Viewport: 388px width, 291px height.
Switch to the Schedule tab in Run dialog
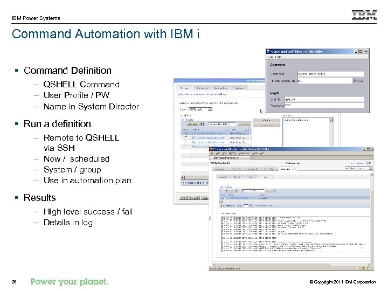pos(202,88)
